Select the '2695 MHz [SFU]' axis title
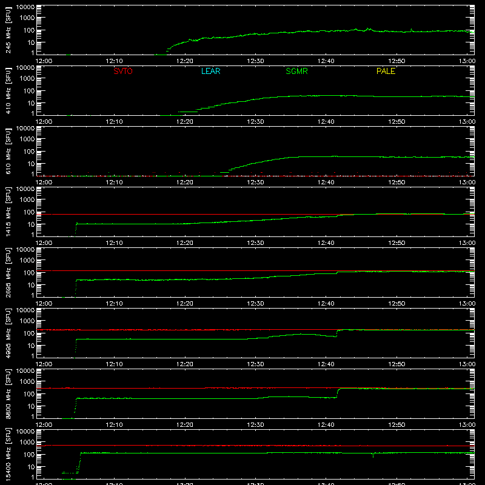Screen dimensions: 485x485 8,272
